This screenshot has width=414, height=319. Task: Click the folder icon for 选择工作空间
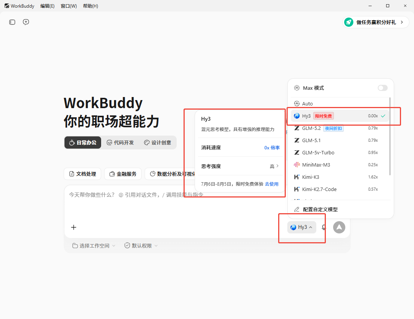(75, 246)
